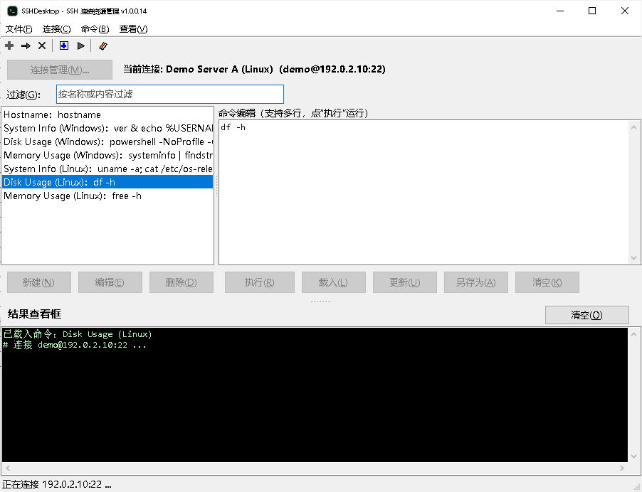Viewport: 642px width, 492px height.
Task: Select the Disk Usage (Windows) command row
Action: click(x=107, y=142)
